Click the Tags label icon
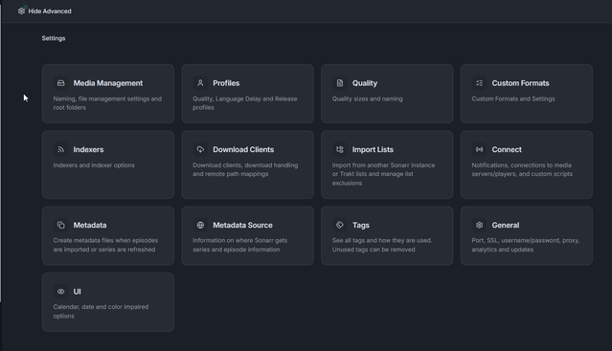Viewport: 612px width, 351px height. click(x=340, y=225)
